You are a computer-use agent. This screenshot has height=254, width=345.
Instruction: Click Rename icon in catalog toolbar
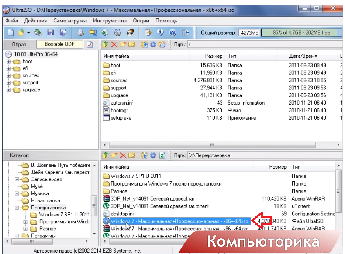tap(132, 155)
